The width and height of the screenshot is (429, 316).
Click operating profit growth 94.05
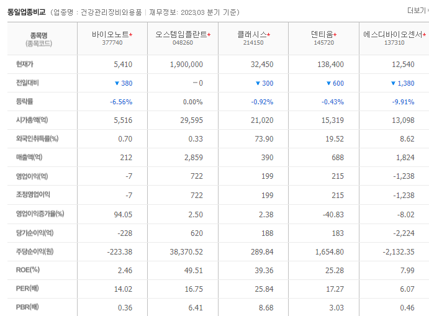(123, 215)
